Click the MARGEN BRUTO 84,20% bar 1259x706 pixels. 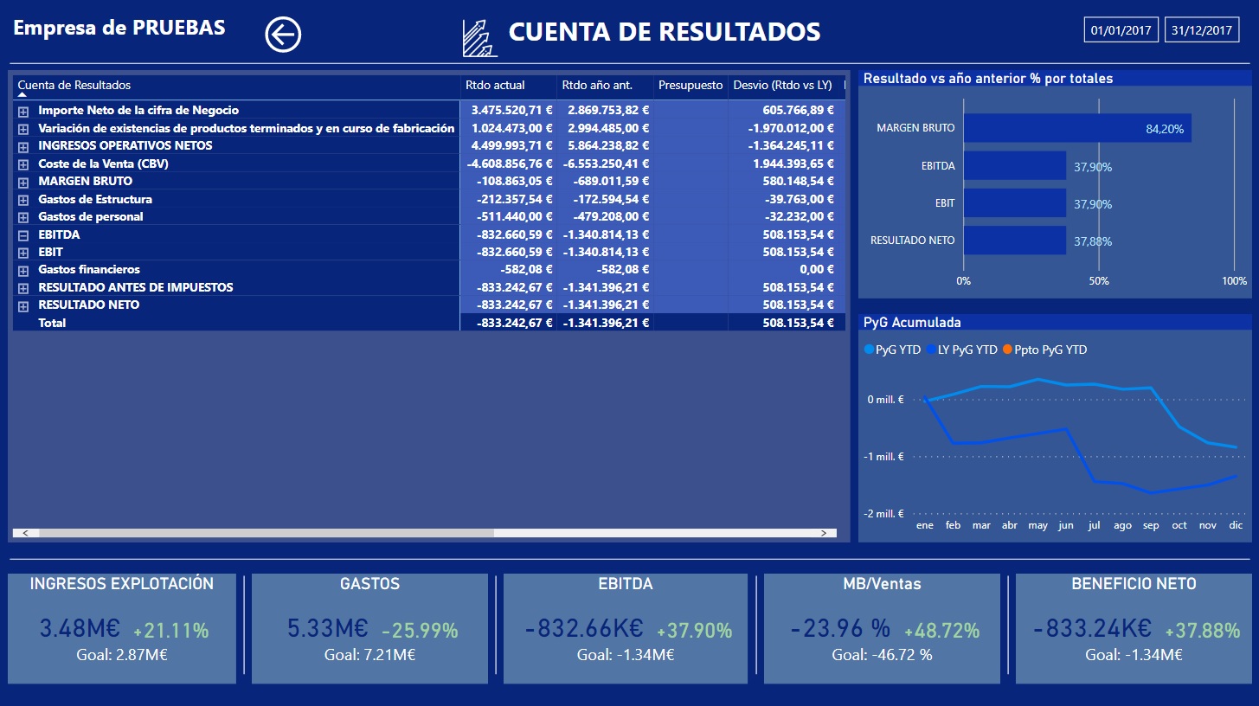click(1077, 128)
